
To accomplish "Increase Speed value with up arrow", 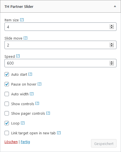I will (111, 62).
